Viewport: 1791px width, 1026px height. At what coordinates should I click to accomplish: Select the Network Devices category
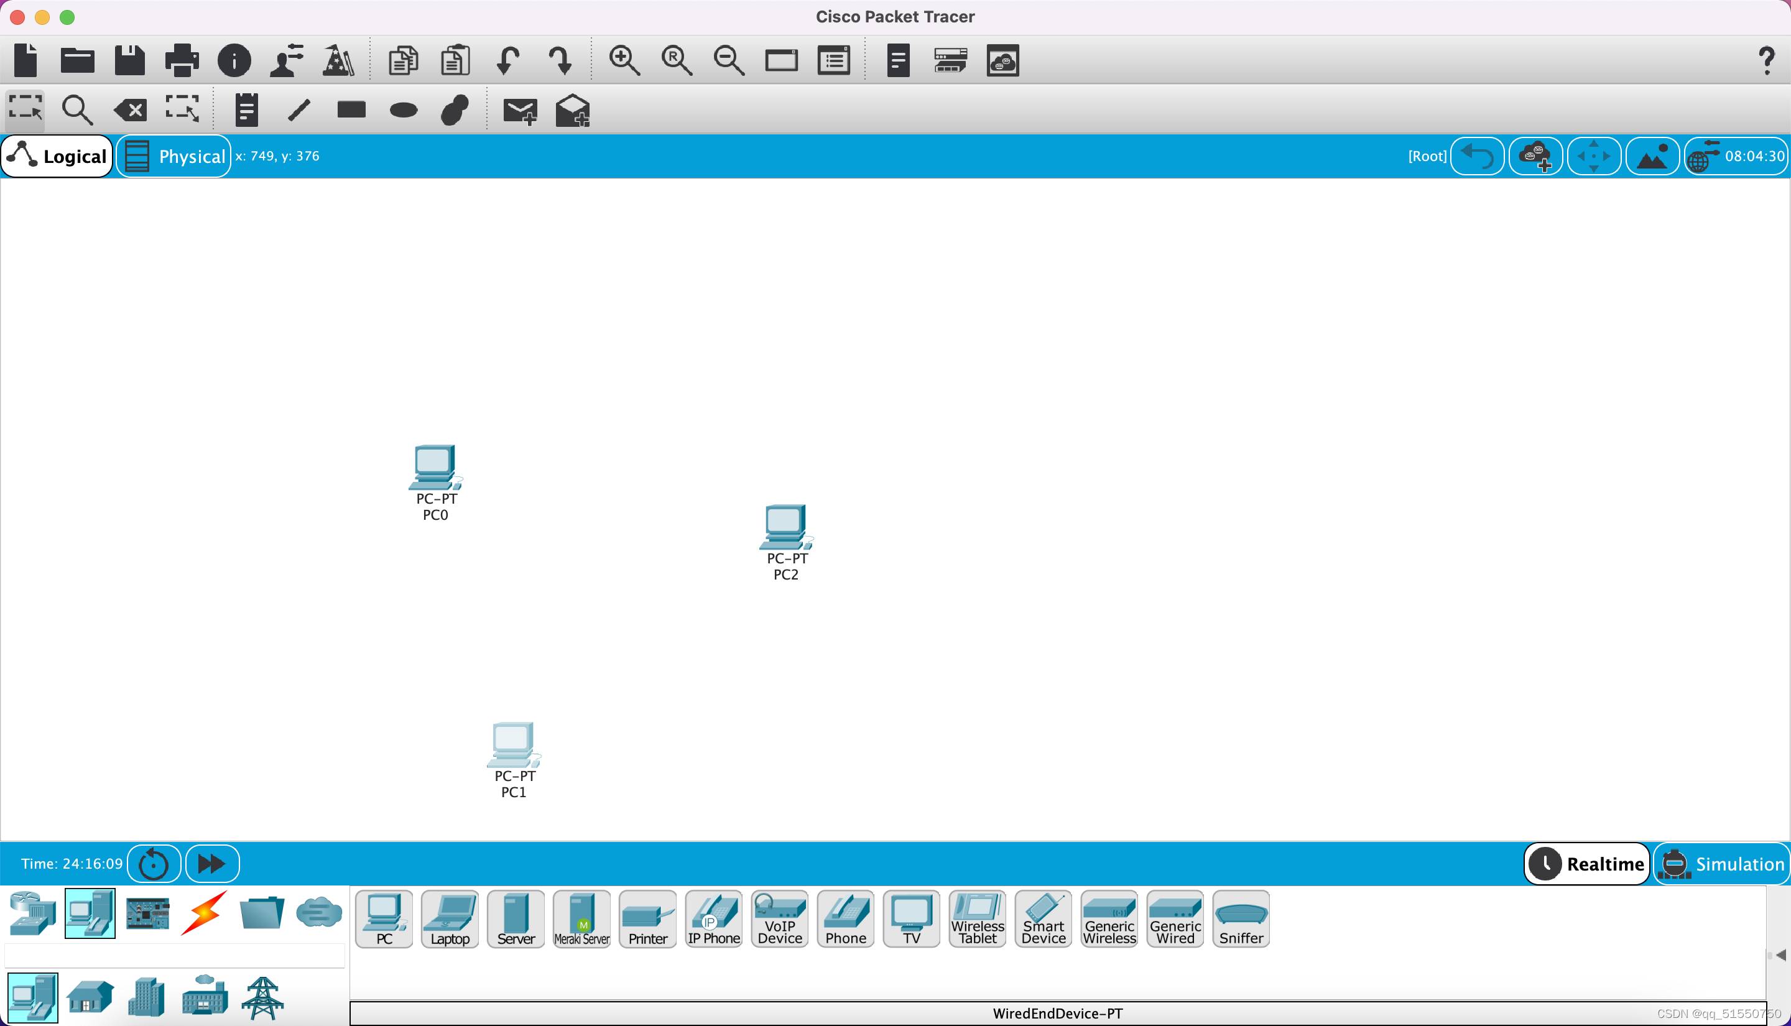pyautogui.click(x=32, y=913)
